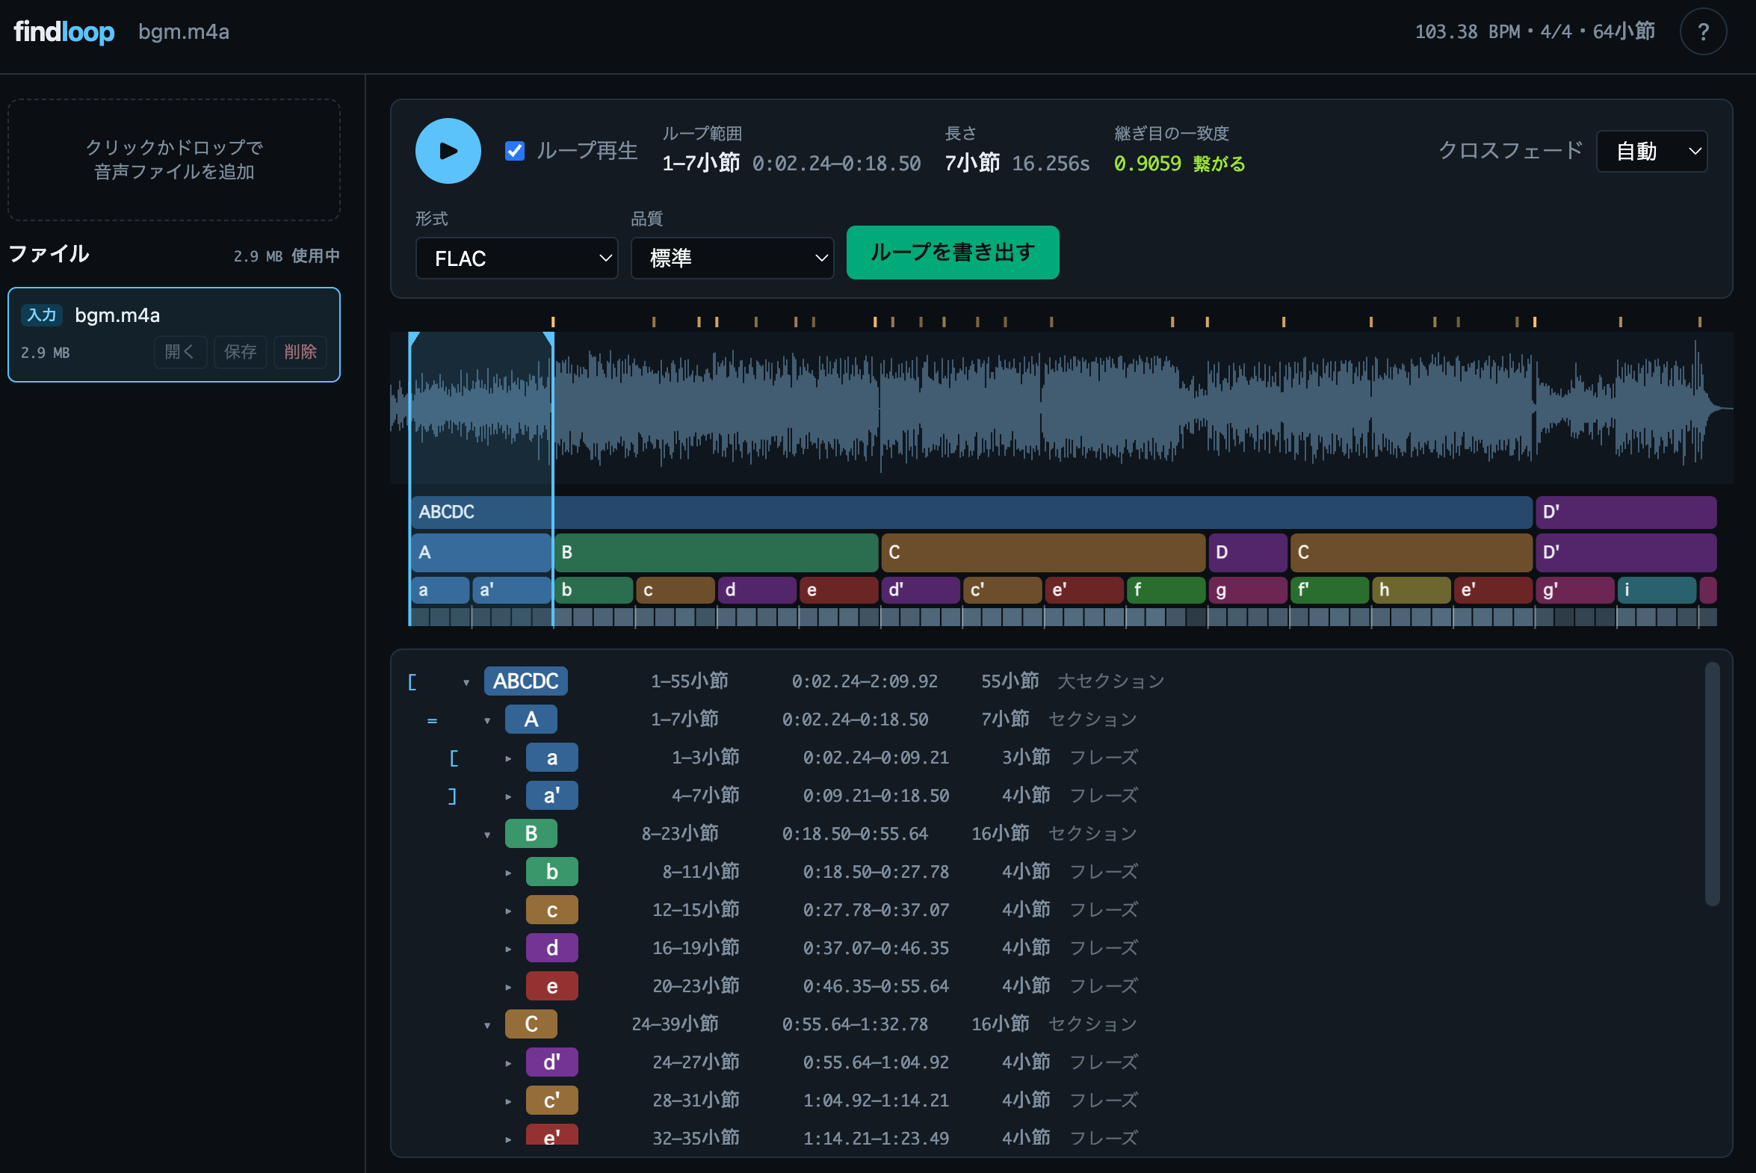Open the FLAC format dropdown
This screenshot has height=1173, width=1756.
[x=516, y=258]
